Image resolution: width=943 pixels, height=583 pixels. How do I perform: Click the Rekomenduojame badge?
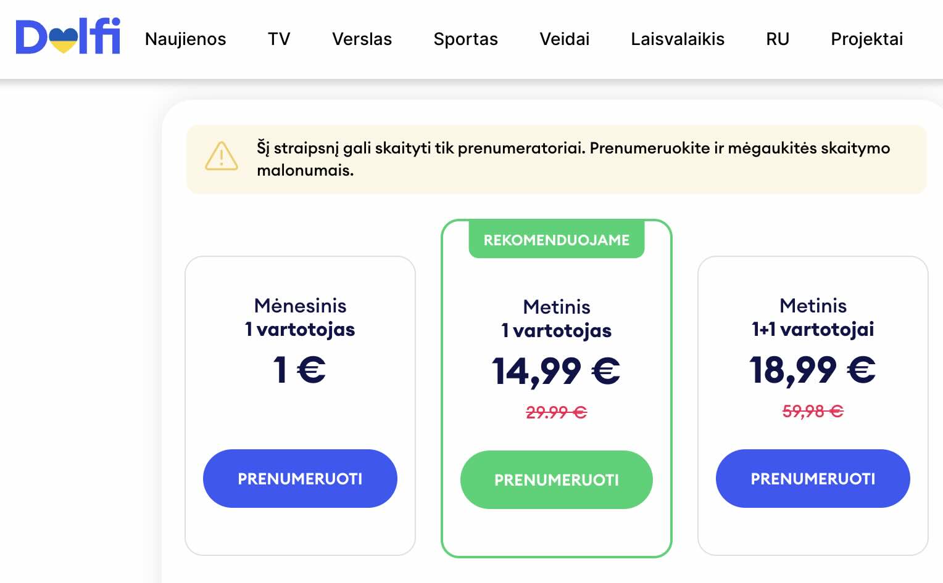[x=556, y=240]
